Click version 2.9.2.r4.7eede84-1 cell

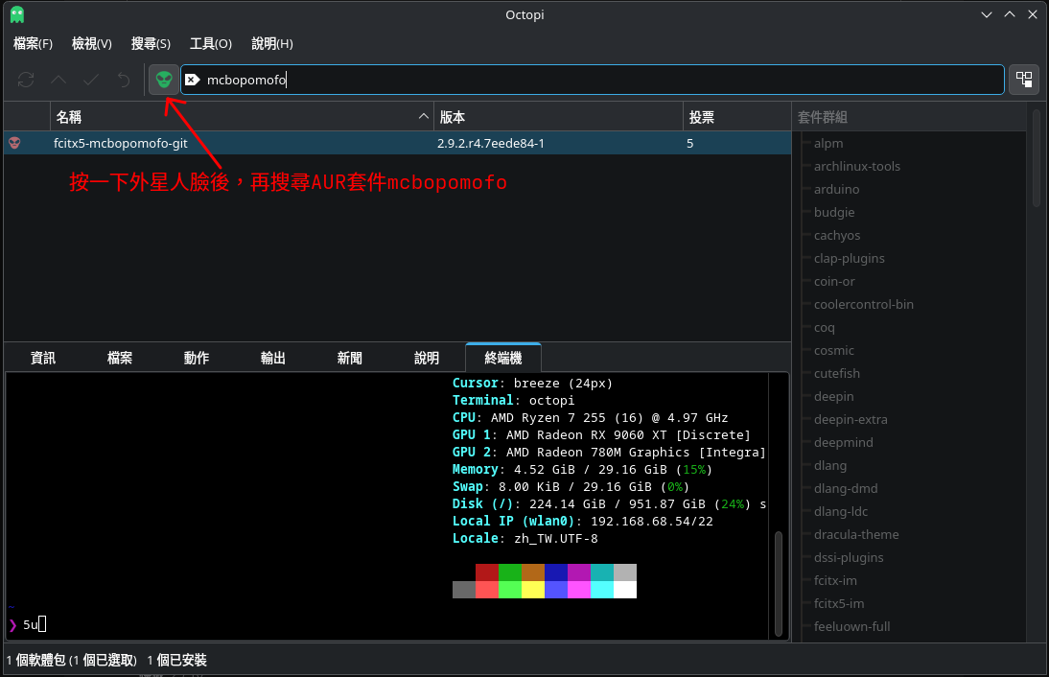[490, 143]
